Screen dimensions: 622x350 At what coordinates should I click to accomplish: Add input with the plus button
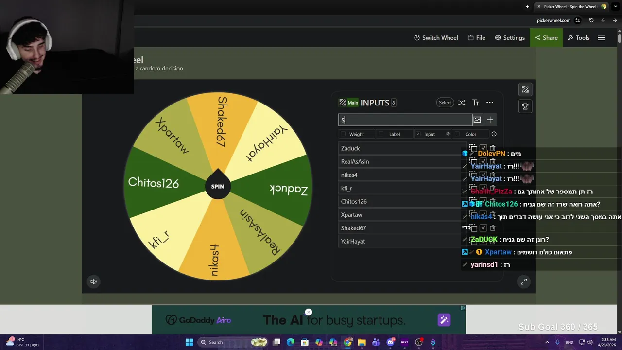pyautogui.click(x=490, y=120)
